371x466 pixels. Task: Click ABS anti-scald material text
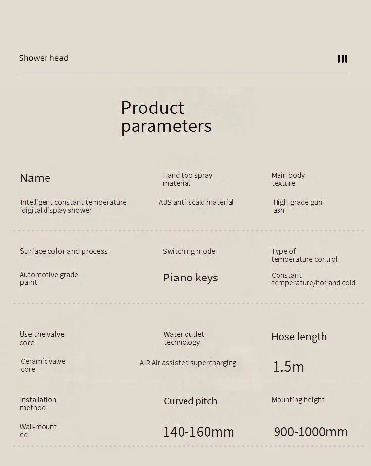(196, 202)
